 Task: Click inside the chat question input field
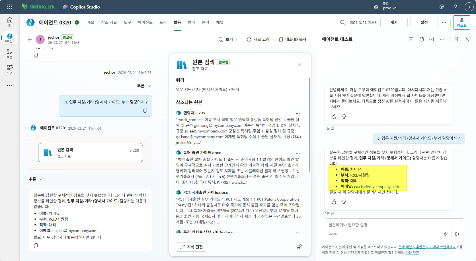tap(379, 225)
